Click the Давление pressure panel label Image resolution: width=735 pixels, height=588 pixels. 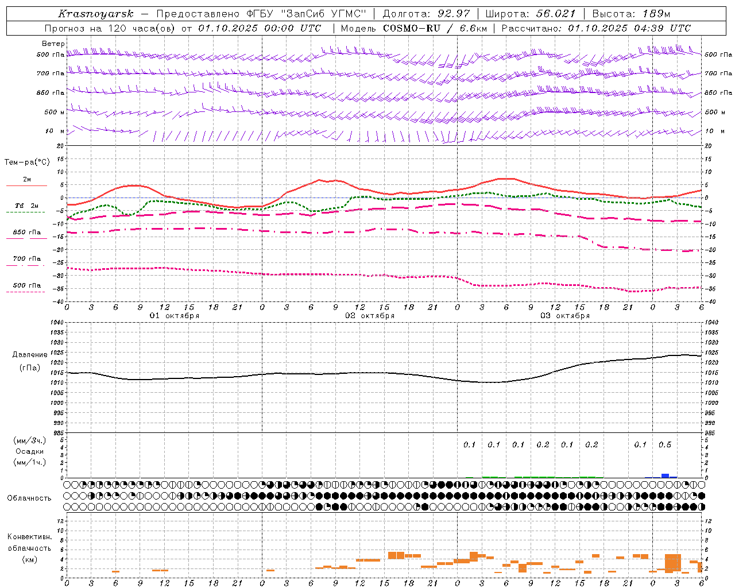point(30,355)
